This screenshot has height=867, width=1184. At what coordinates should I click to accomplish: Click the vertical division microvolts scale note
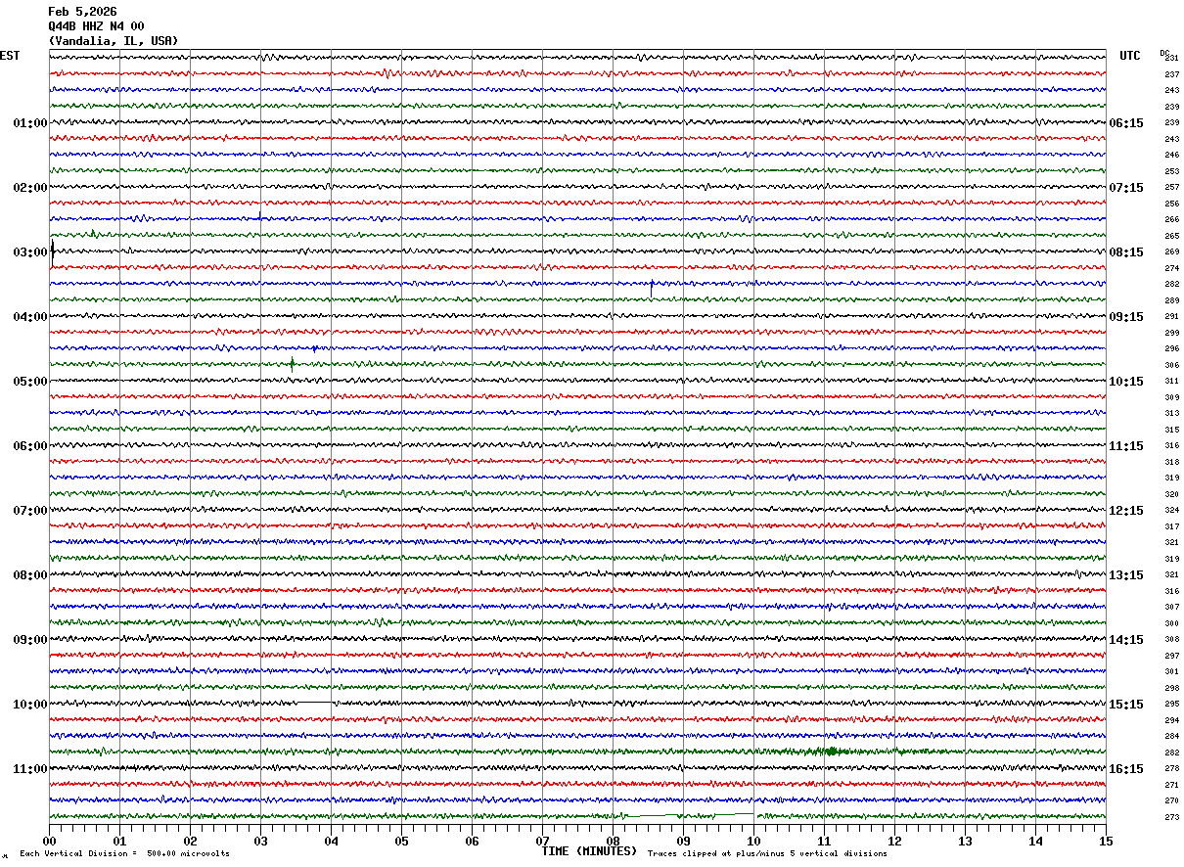pyautogui.click(x=124, y=854)
